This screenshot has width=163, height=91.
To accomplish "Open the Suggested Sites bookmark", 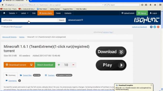I will 67,9.
